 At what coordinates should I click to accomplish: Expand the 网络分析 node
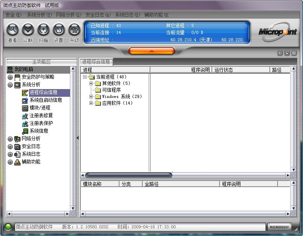click(10, 139)
